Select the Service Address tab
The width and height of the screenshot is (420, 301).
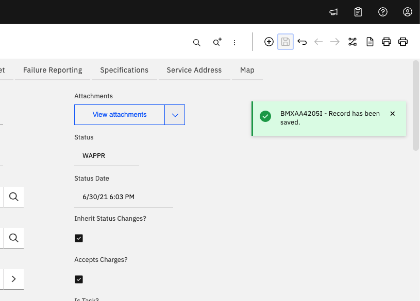194,70
